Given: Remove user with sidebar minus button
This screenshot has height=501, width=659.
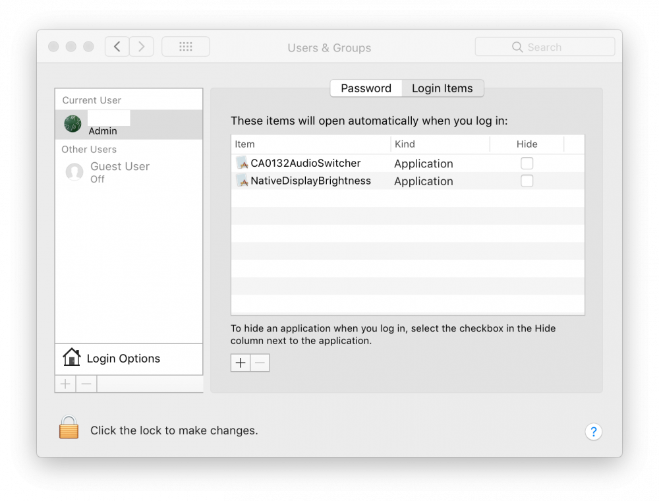Looking at the screenshot, I should 86,384.
